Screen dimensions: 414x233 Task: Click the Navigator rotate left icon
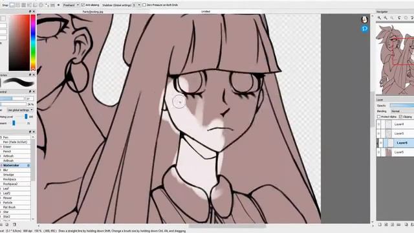(400, 17)
